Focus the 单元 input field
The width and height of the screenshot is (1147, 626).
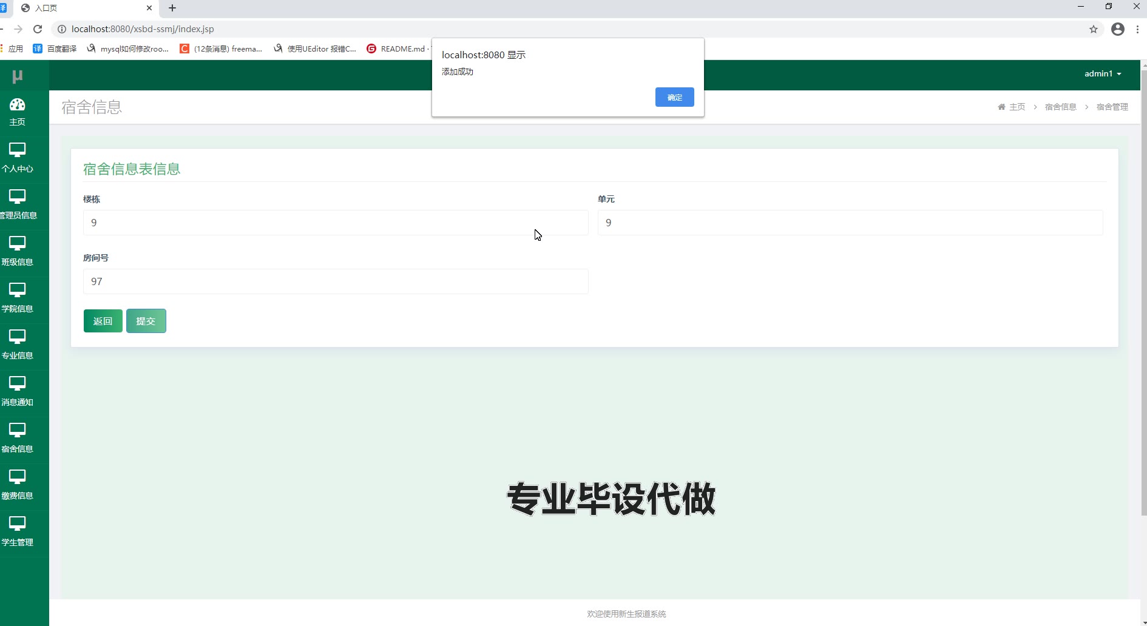click(x=850, y=223)
